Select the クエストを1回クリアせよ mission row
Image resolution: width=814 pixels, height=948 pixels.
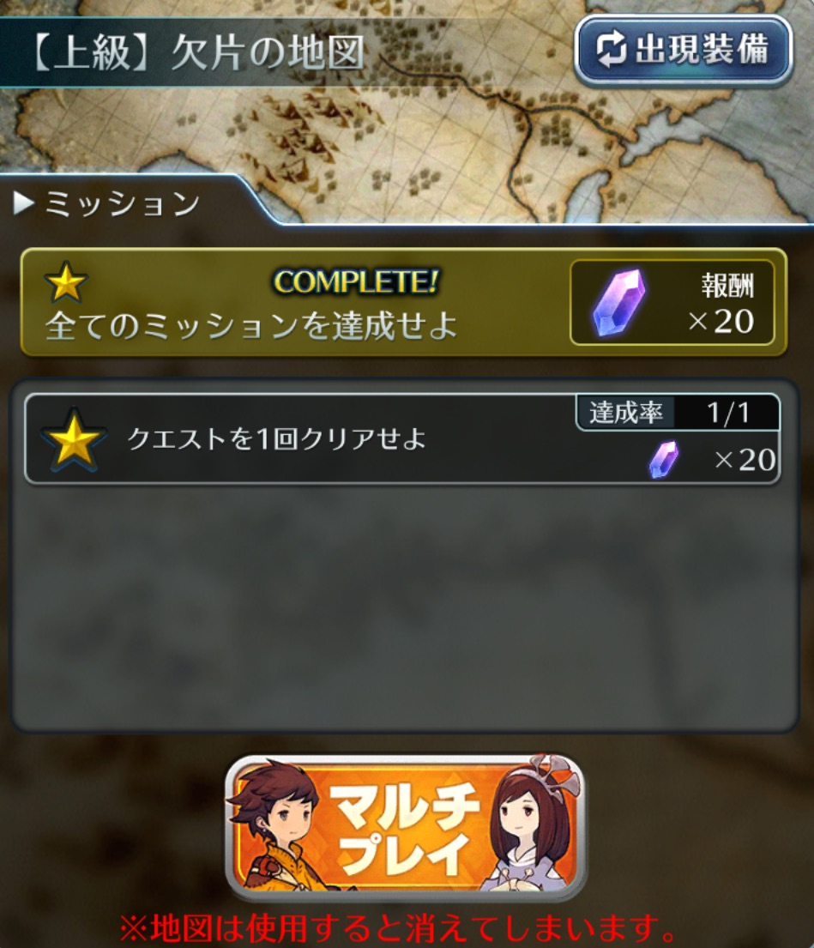point(402,439)
